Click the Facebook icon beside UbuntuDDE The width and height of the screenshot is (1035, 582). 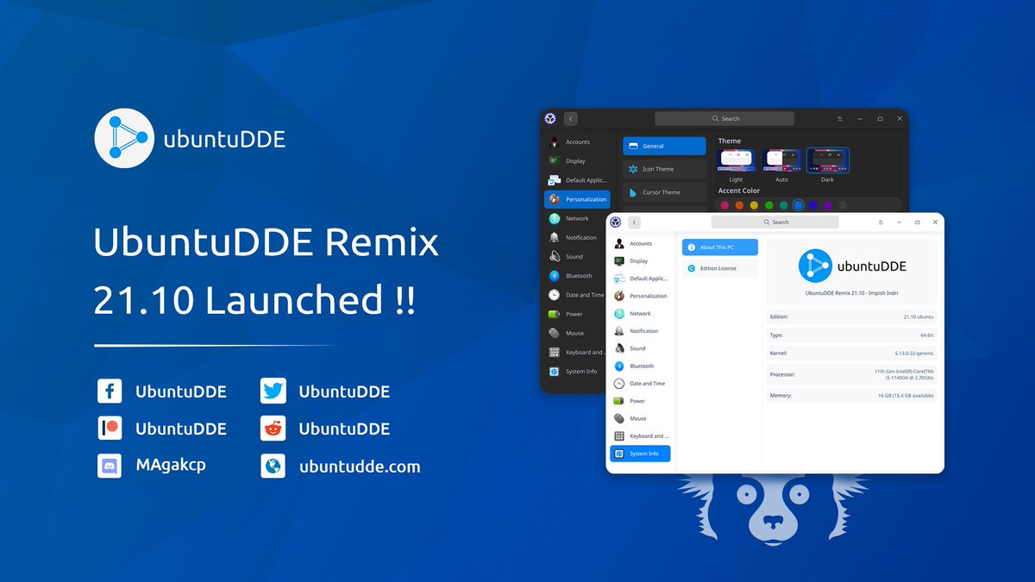(x=110, y=391)
